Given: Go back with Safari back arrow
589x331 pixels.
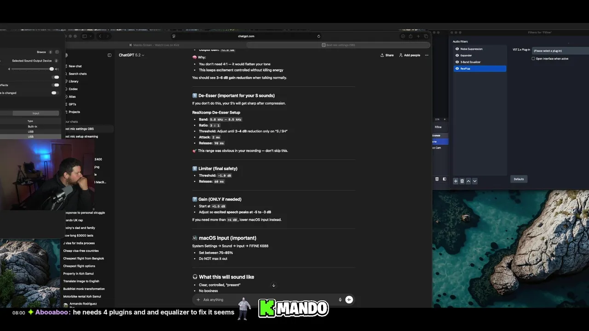Looking at the screenshot, I should coord(100,36).
